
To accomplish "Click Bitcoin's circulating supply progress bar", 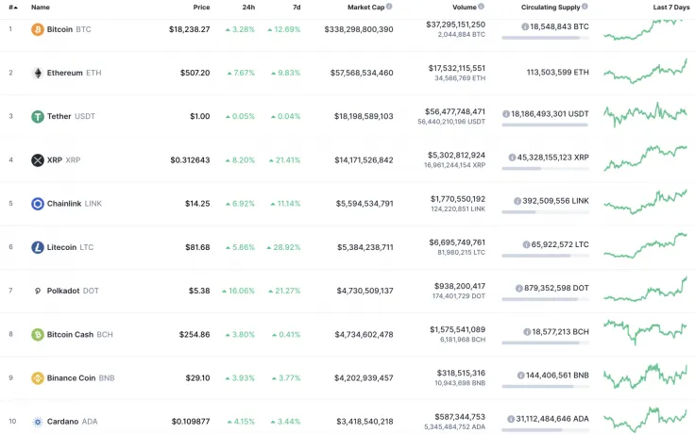I will 545,38.
